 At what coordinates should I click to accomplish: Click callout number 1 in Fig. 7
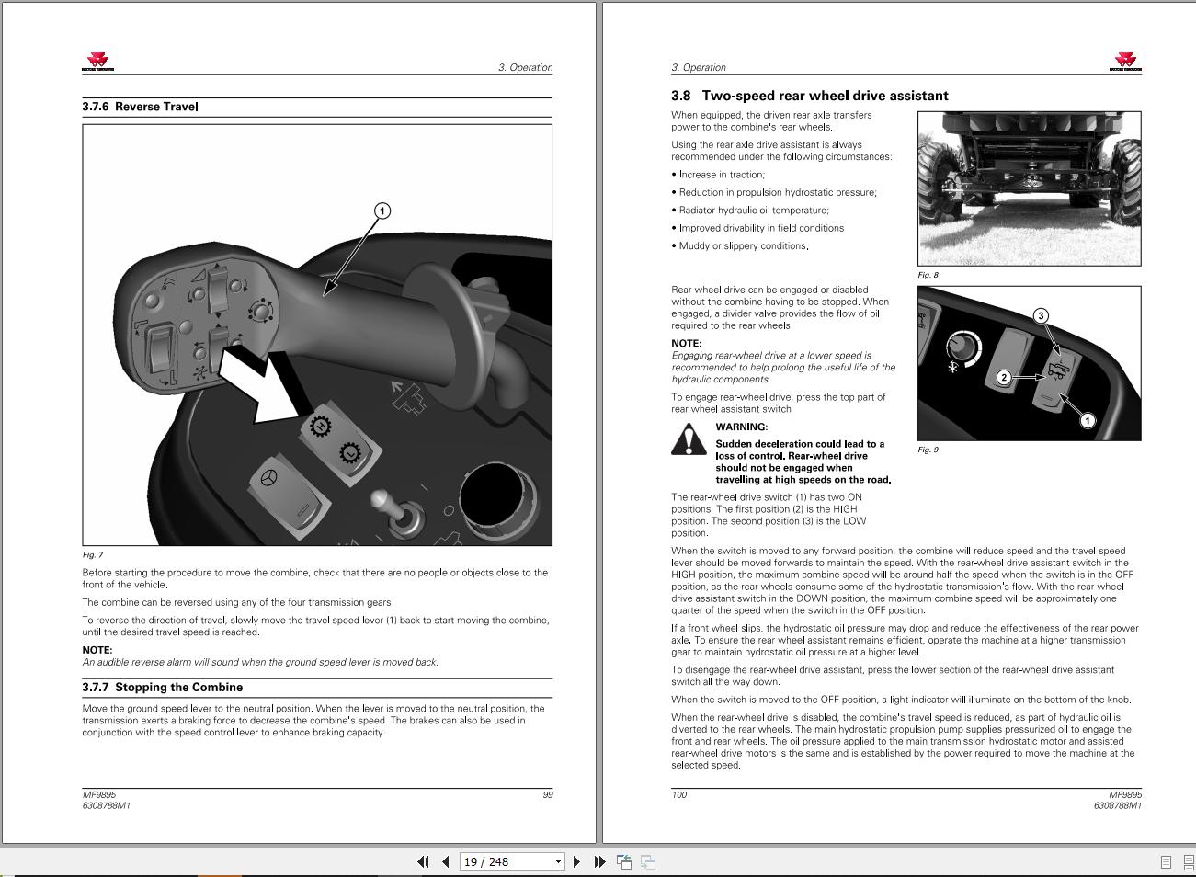(x=382, y=211)
